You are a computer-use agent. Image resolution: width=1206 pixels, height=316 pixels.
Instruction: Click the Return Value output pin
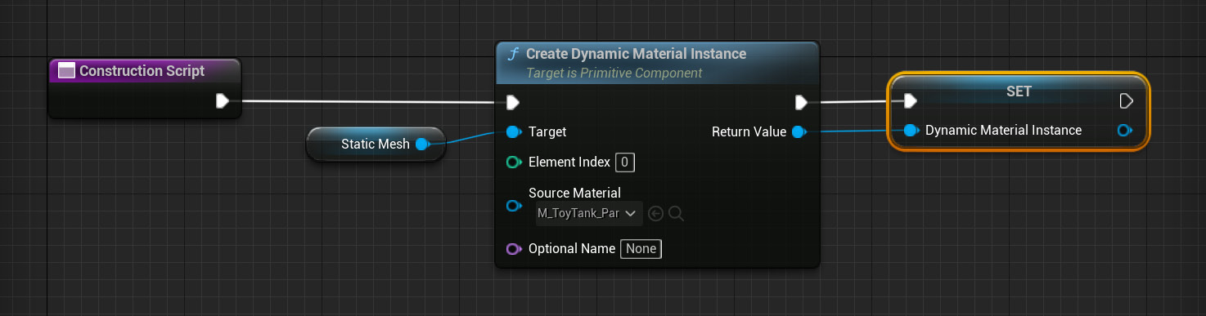click(799, 131)
